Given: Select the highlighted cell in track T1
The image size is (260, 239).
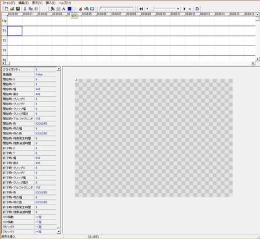Looking at the screenshot, I should [x=15, y=31].
